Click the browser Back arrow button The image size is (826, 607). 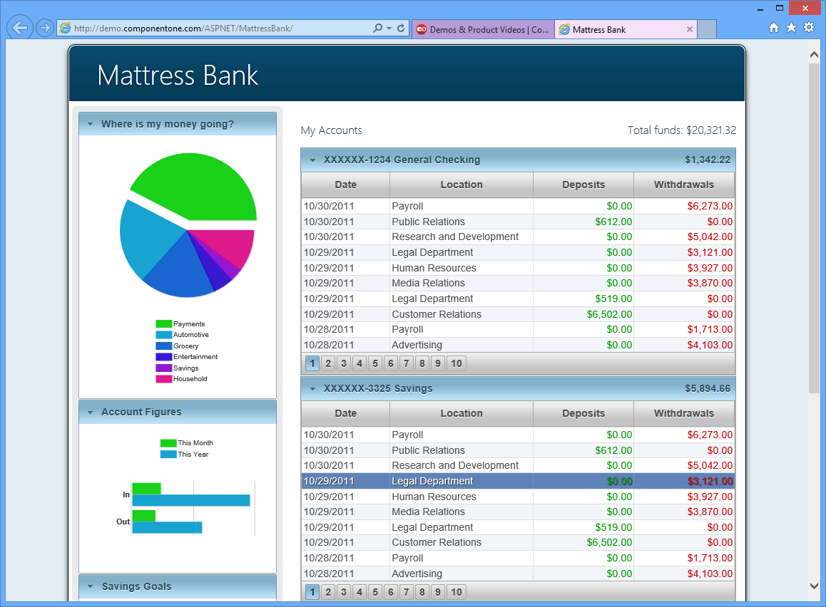pos(20,28)
